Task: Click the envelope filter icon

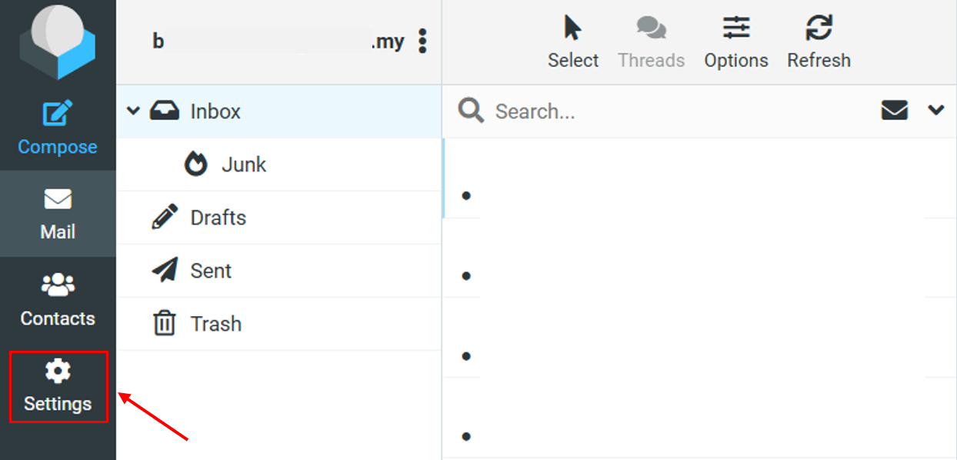Action: click(894, 111)
